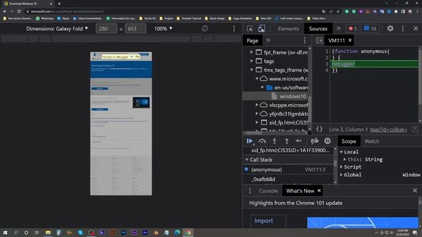Open the Dimensions Galaxy Fold dropdown
422x237 pixels.
pos(57,28)
